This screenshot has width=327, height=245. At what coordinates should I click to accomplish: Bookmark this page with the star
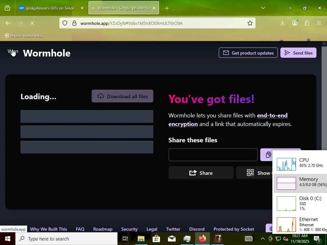[x=250, y=23]
